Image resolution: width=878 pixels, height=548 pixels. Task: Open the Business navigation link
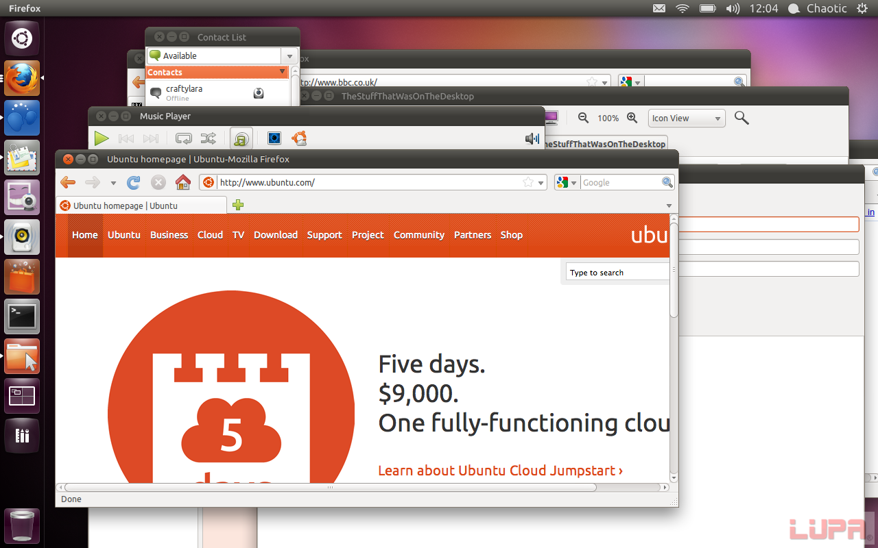169,235
